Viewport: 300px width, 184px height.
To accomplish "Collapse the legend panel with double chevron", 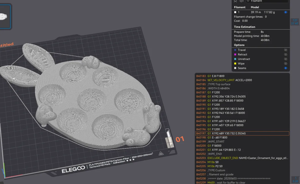I will click(235, 1).
